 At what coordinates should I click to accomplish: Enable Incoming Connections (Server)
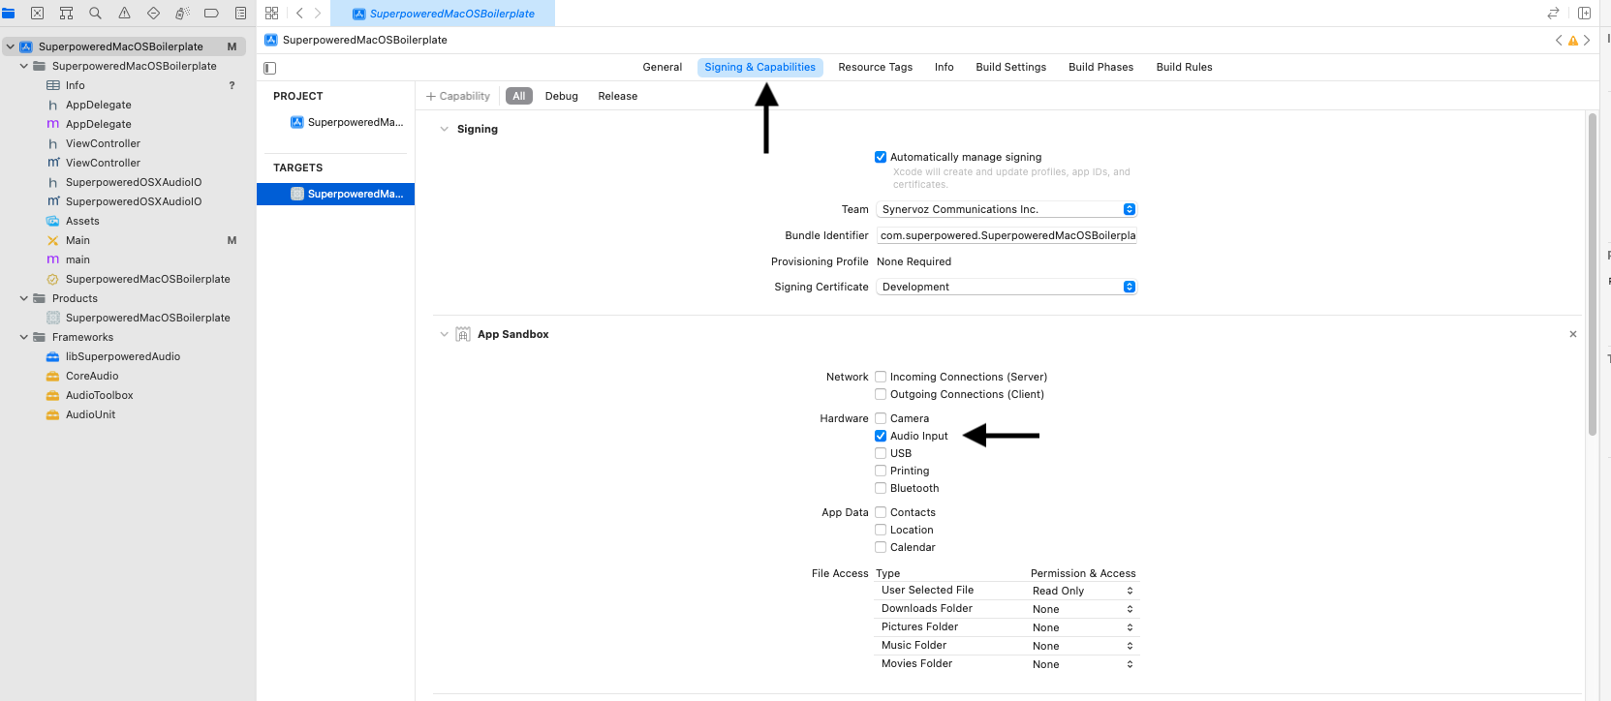tap(881, 377)
